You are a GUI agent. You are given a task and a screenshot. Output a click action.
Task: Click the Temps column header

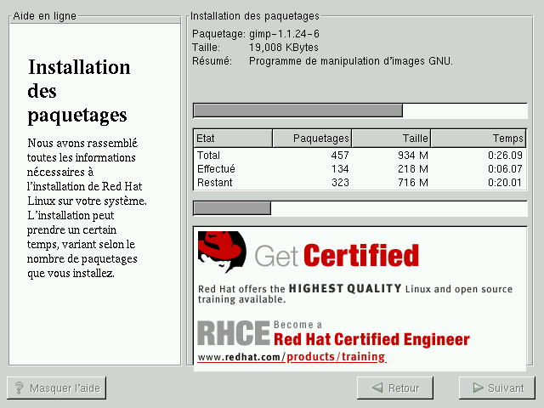[479, 139]
